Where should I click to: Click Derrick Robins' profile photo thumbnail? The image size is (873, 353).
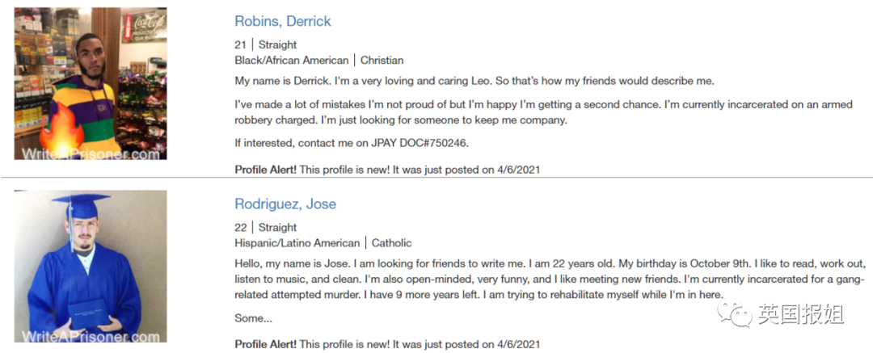tap(91, 83)
